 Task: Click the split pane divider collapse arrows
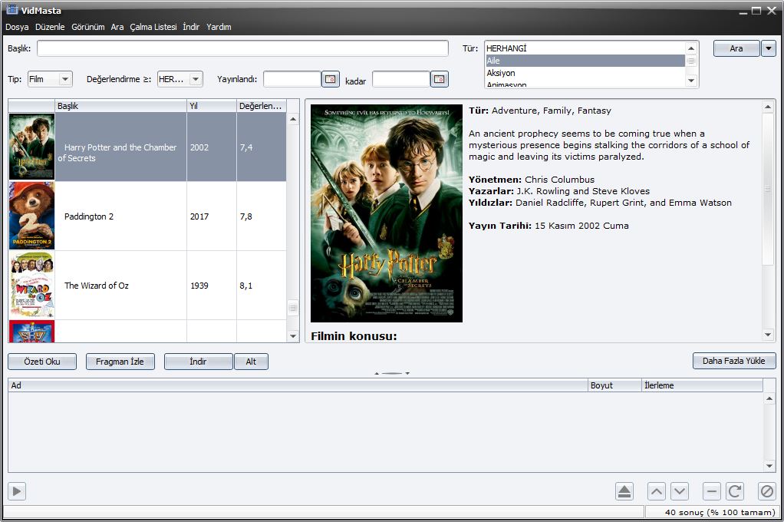392,373
